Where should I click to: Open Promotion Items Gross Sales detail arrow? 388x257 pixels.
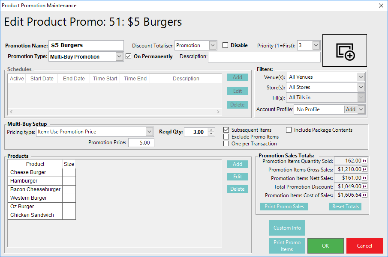tap(365, 169)
